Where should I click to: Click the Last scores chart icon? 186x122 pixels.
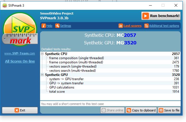coord(120,26)
